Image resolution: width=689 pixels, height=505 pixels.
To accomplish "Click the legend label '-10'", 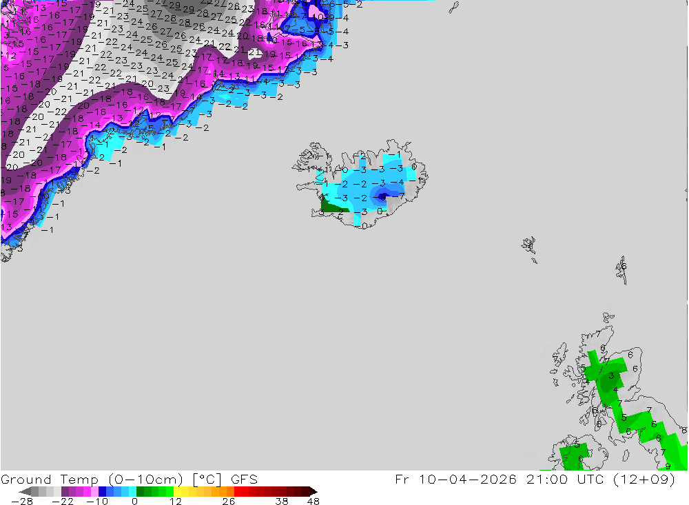I will 97,502.
